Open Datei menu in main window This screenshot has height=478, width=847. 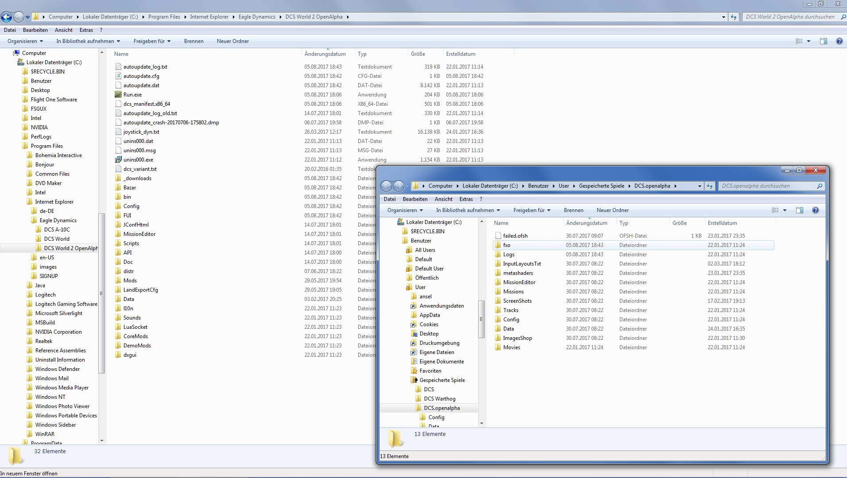(x=10, y=30)
